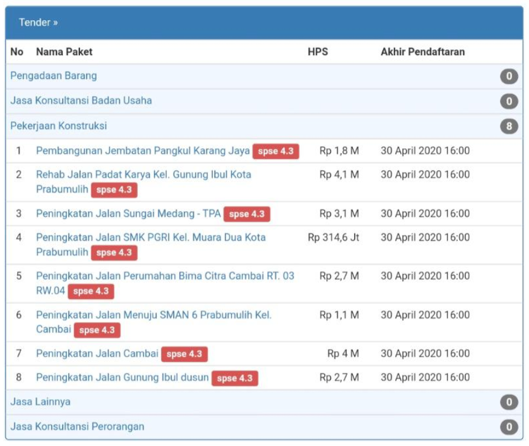Viewport: 529px width, 446px height.
Task: Open Pembangunan Jembatan Pangkul Karang Jaya tender
Action: 143,151
